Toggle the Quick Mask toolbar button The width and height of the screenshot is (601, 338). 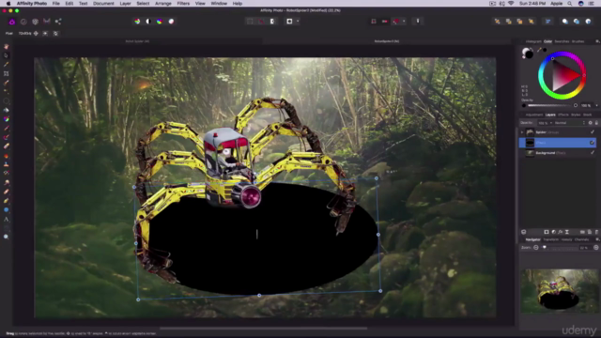pos(289,22)
